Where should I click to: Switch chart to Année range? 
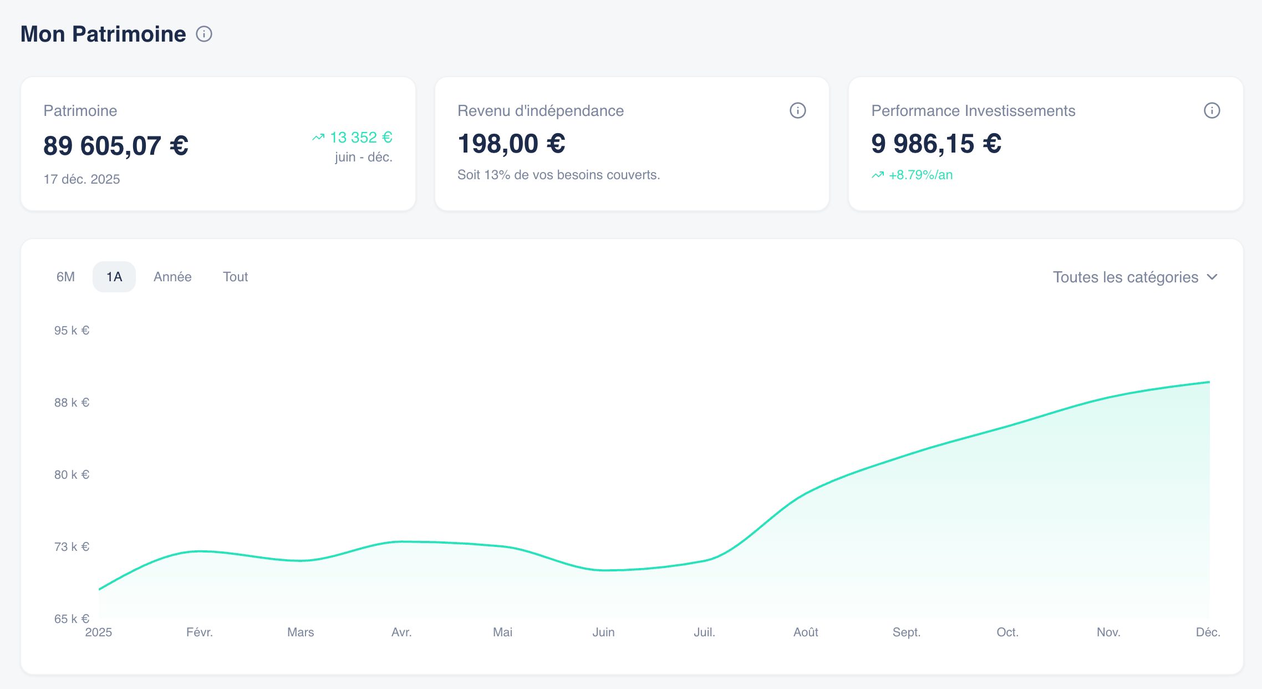(x=172, y=277)
